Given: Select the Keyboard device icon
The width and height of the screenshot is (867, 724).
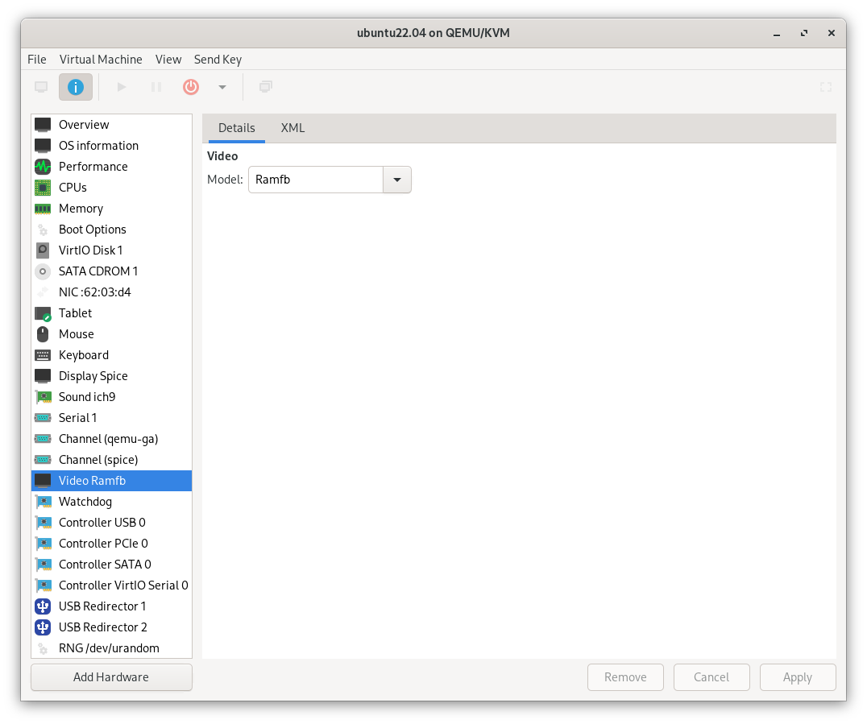Looking at the screenshot, I should (43, 355).
